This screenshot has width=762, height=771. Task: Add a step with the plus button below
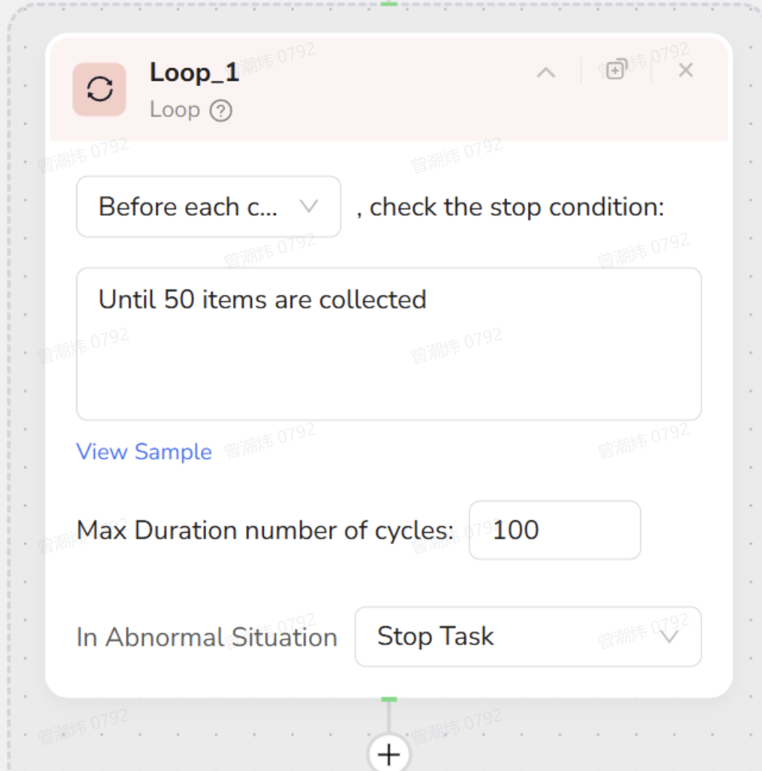click(388, 754)
